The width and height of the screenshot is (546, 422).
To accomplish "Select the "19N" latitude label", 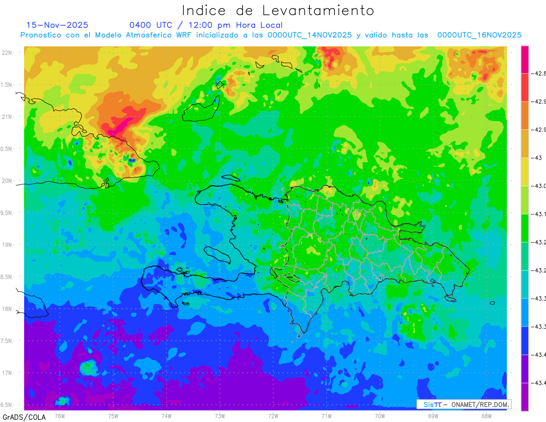I will [x=6, y=244].
